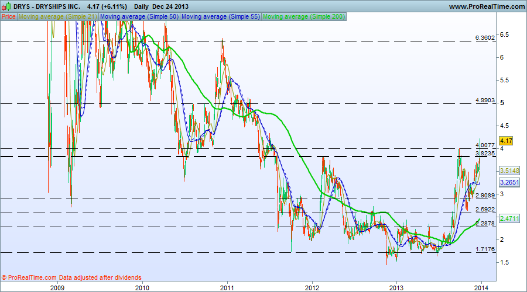This screenshot has height=292, width=527.
Task: Click the 3.8235 horizontal level label
Action: (x=485, y=153)
